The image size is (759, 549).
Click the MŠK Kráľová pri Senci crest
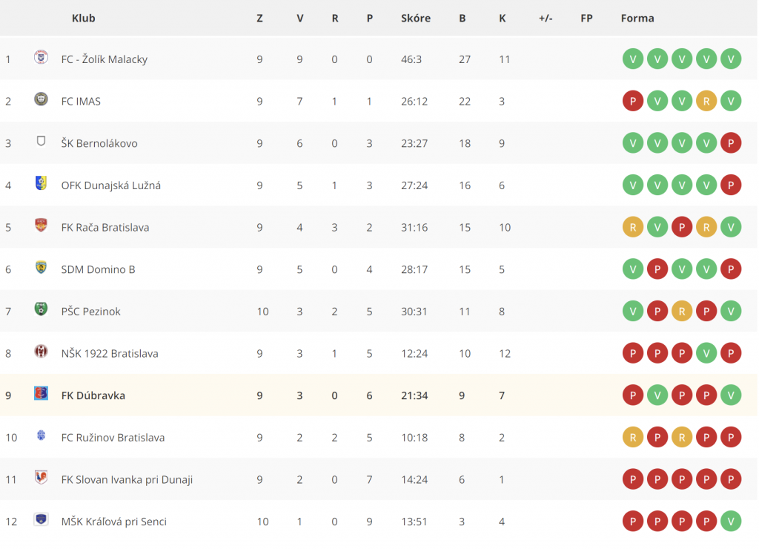[x=42, y=519]
